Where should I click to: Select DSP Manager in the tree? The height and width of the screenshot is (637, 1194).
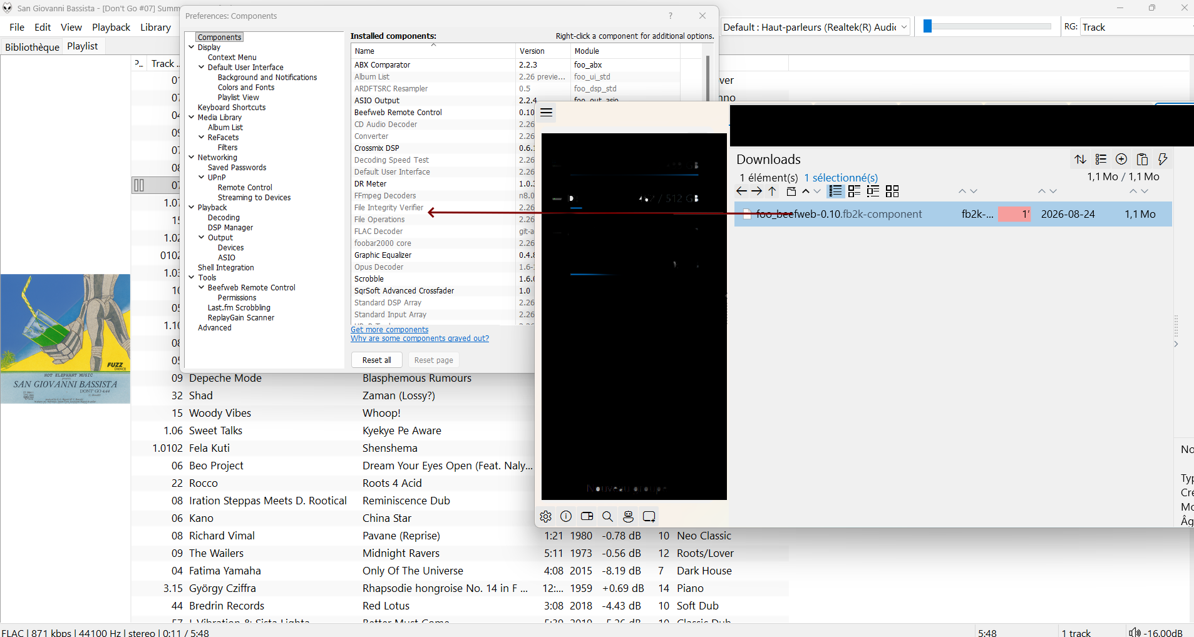[x=230, y=227]
